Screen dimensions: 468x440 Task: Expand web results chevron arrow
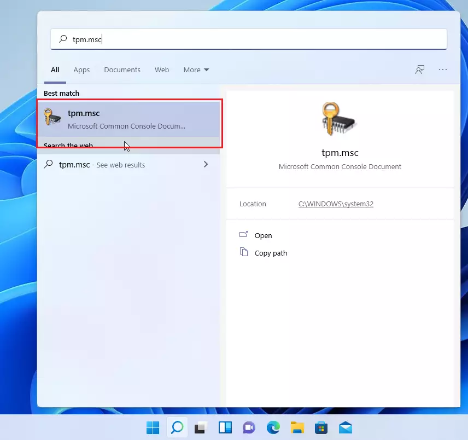[206, 164]
